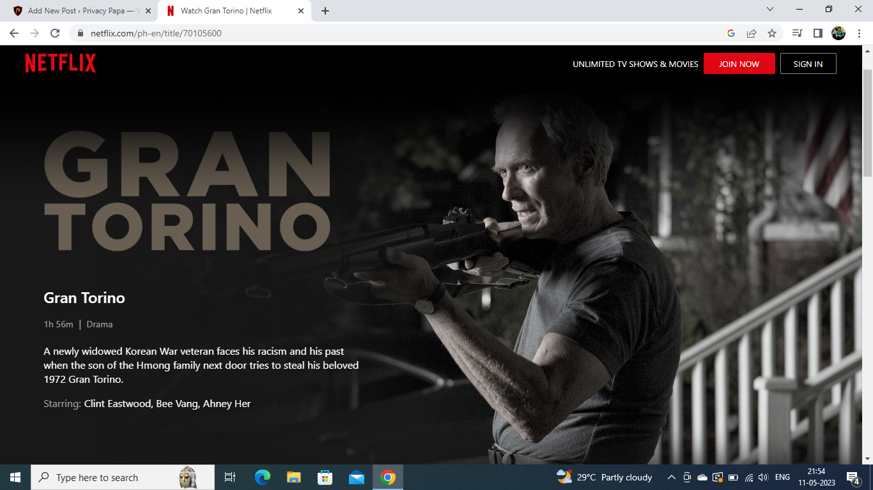The height and width of the screenshot is (490, 873).
Task: Click the Google icon in address bar
Action: [x=731, y=33]
